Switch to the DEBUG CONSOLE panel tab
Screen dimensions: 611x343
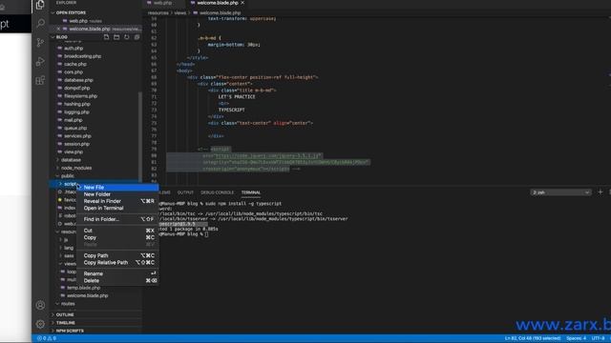tap(217, 192)
